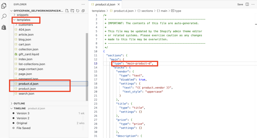Open the Search view in activity bar
257x138 pixels.
coord(4,17)
